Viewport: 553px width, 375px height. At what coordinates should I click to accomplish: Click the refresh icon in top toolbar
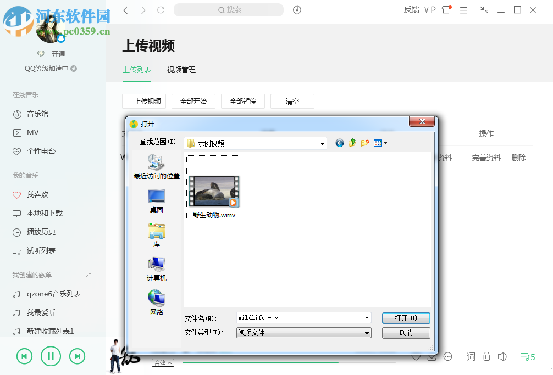160,10
